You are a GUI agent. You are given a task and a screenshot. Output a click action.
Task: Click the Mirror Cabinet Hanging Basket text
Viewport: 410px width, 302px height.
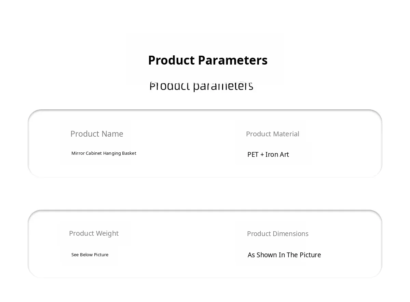104,153
